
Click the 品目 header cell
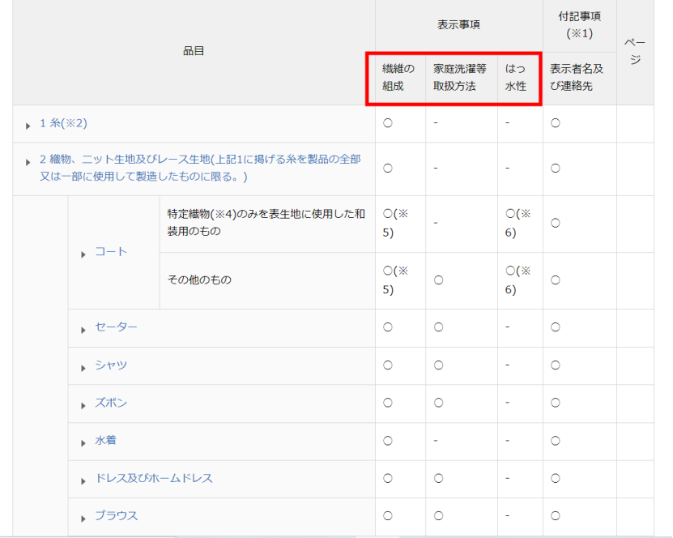pos(194,51)
